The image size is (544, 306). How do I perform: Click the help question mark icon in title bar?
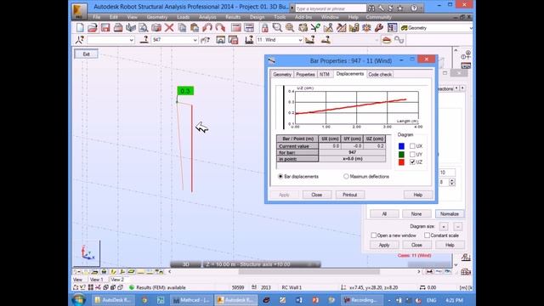coord(414,8)
